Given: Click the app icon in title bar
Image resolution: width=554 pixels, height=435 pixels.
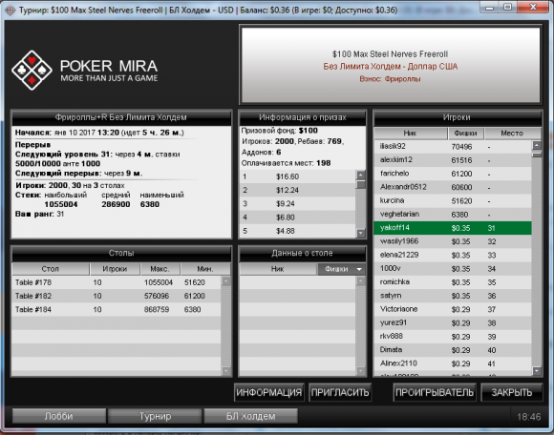Looking at the screenshot, I should 10,10.
